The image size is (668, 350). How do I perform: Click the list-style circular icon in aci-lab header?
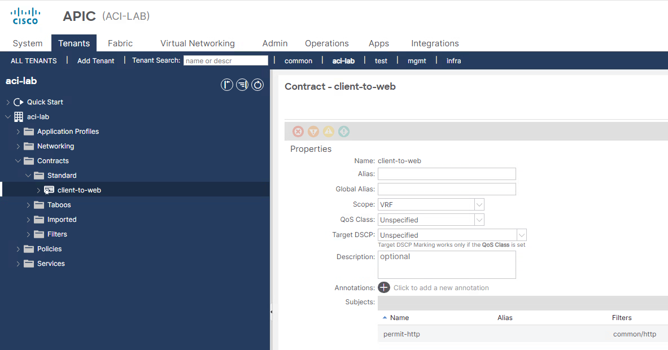(x=242, y=85)
